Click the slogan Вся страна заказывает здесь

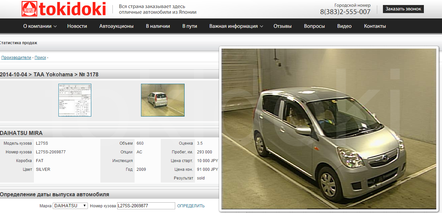click(x=152, y=6)
